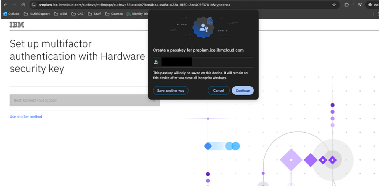Click the site info icon in address bar
379x186 pixels.
(x=33, y=5)
